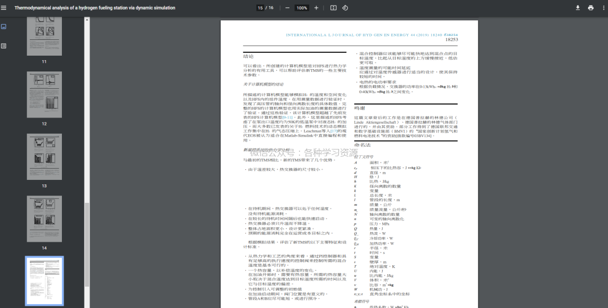This screenshot has height=308, width=608.
Task: Follow citation link [17]
Action: pos(333,132)
